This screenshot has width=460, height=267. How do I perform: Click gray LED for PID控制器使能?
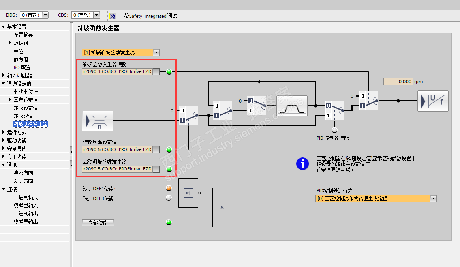(334, 130)
